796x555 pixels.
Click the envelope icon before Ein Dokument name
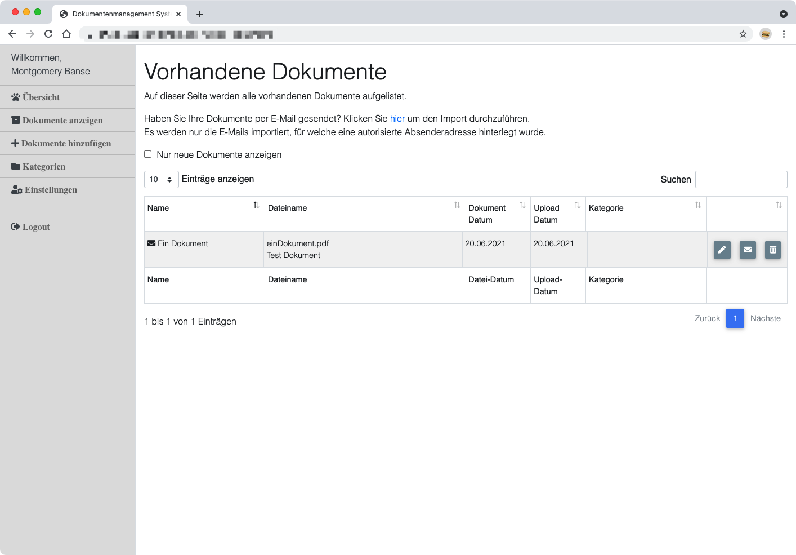(151, 243)
